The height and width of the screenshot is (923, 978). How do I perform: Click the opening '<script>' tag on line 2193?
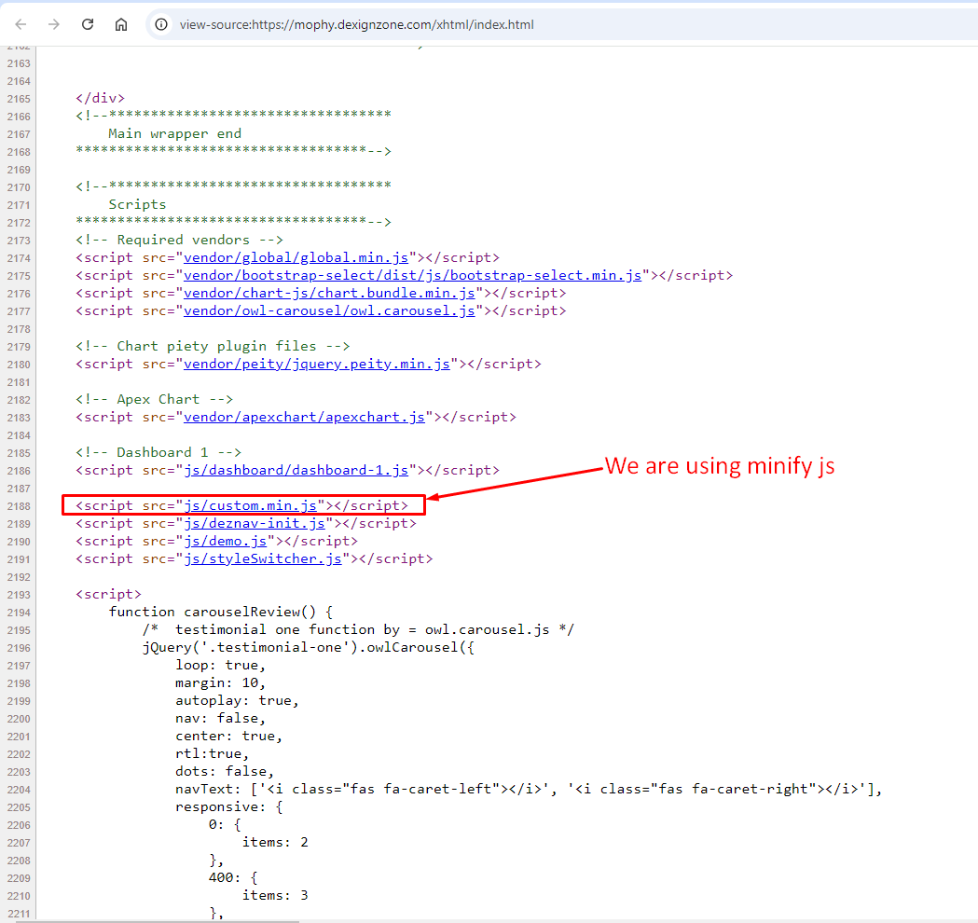[x=108, y=594]
